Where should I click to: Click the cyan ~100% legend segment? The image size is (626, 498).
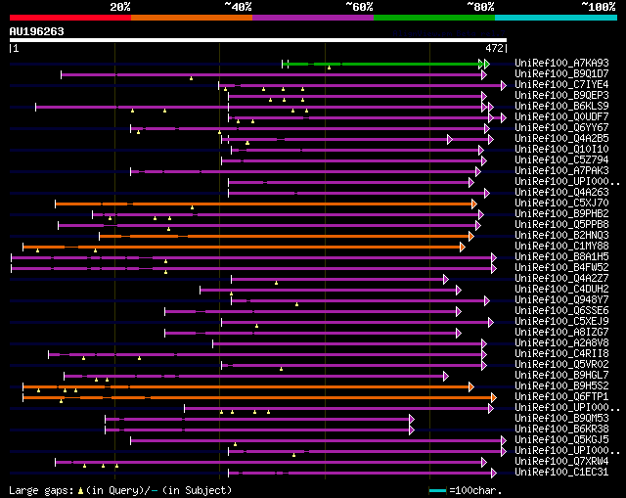click(556, 18)
